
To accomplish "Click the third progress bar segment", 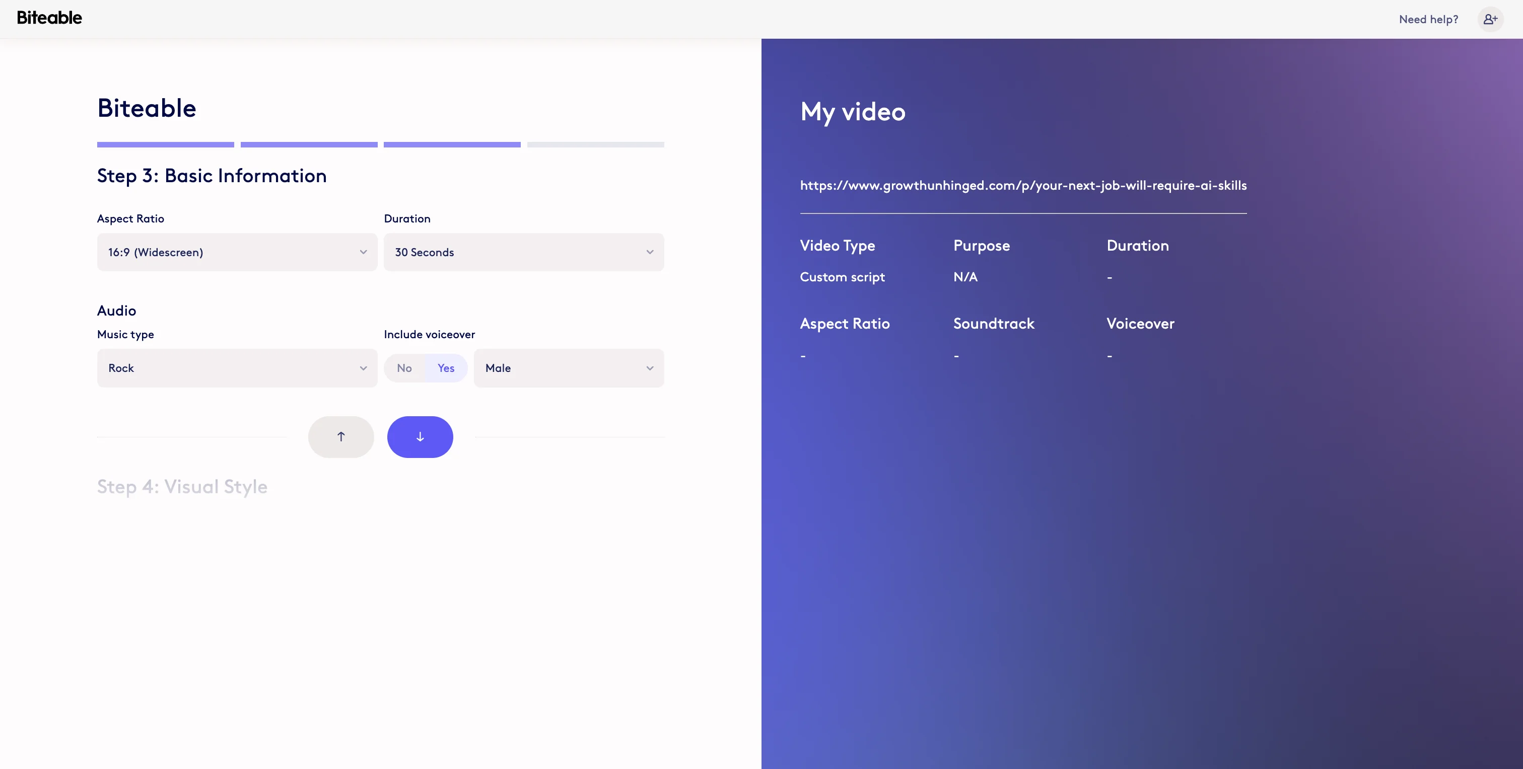I will click(x=452, y=145).
